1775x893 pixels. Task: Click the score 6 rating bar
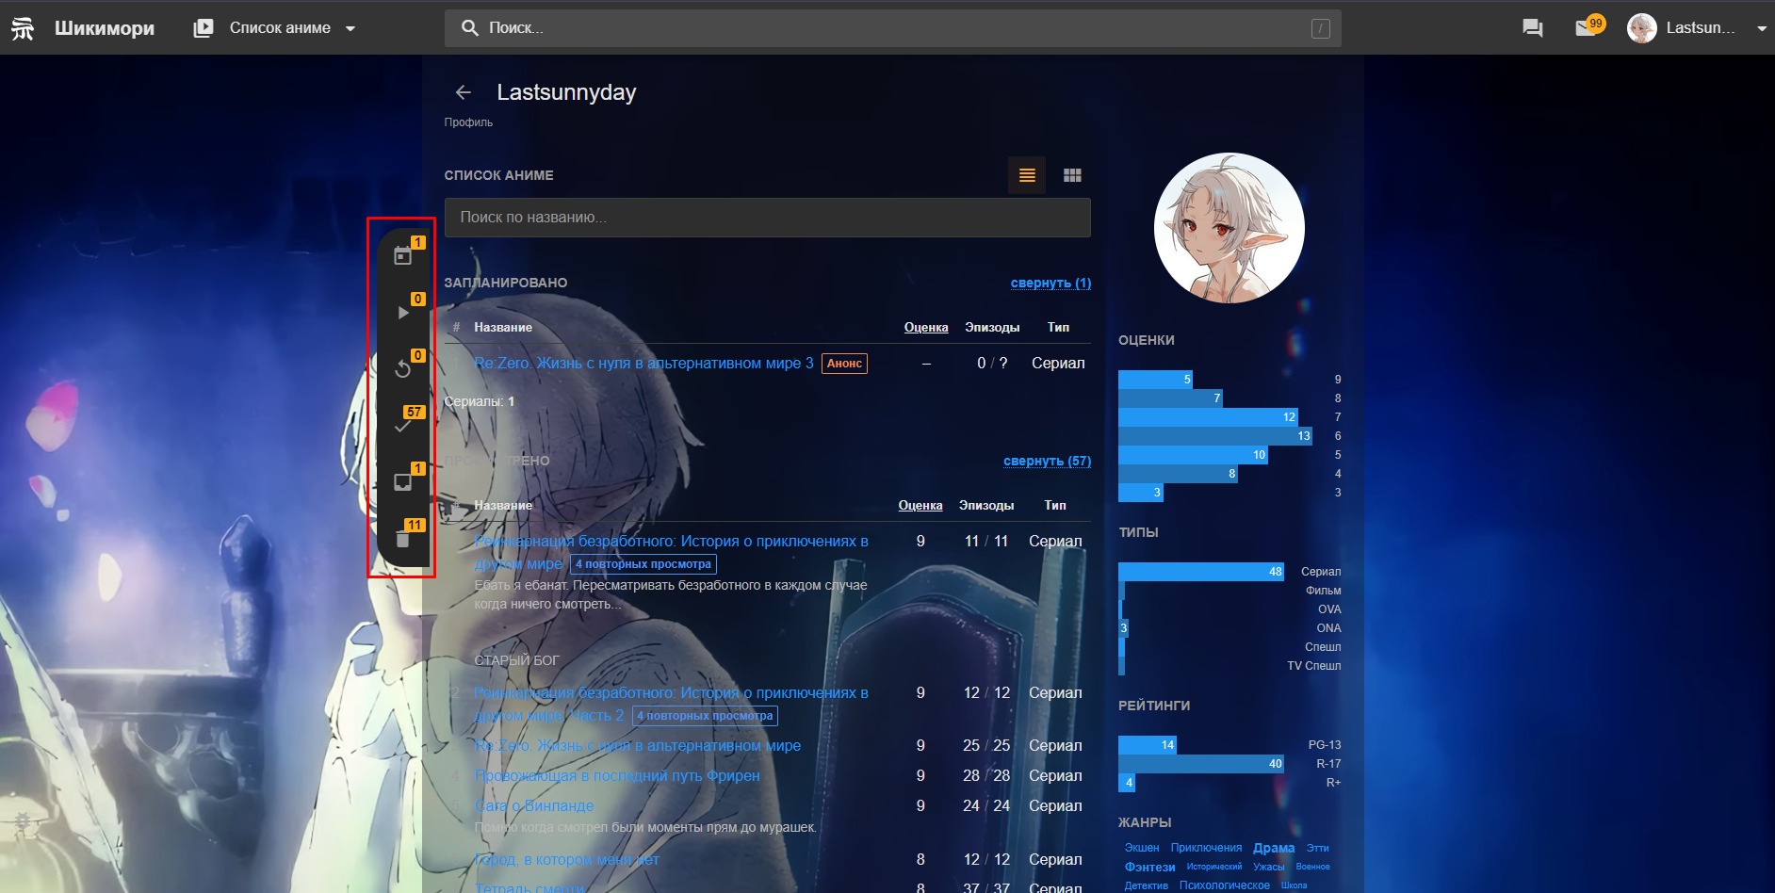[1214, 436]
